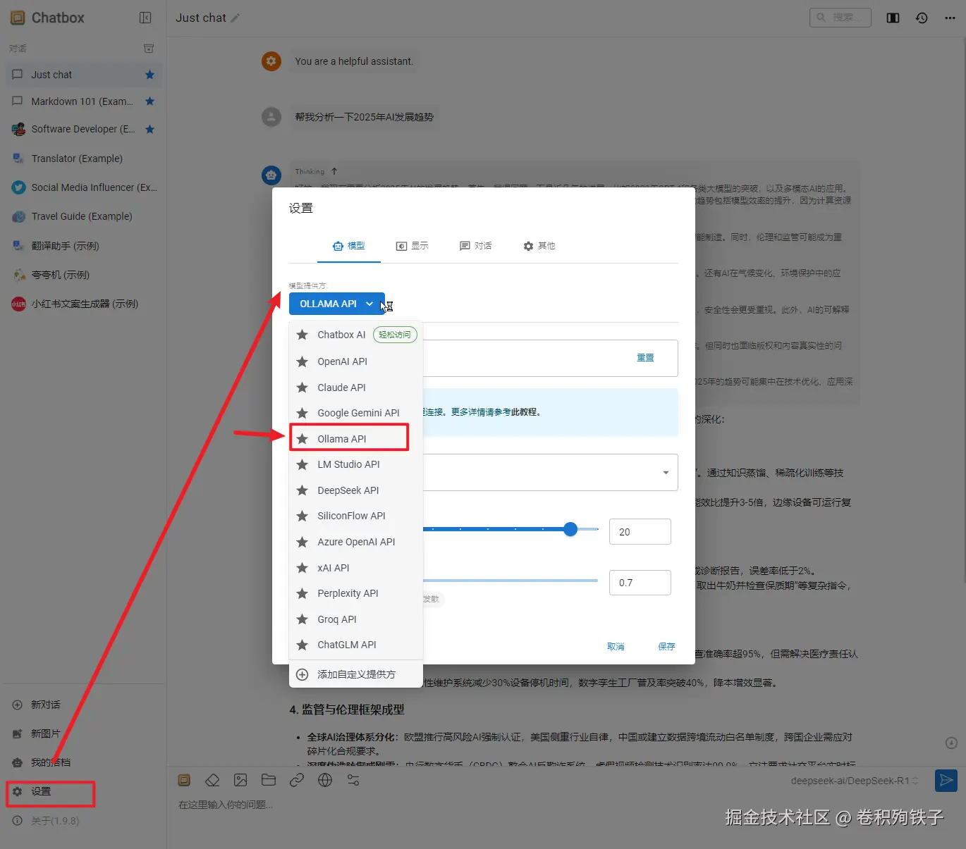Collapse the Chatbox sidebar panel icon
This screenshot has width=966, height=849.
pos(145,18)
